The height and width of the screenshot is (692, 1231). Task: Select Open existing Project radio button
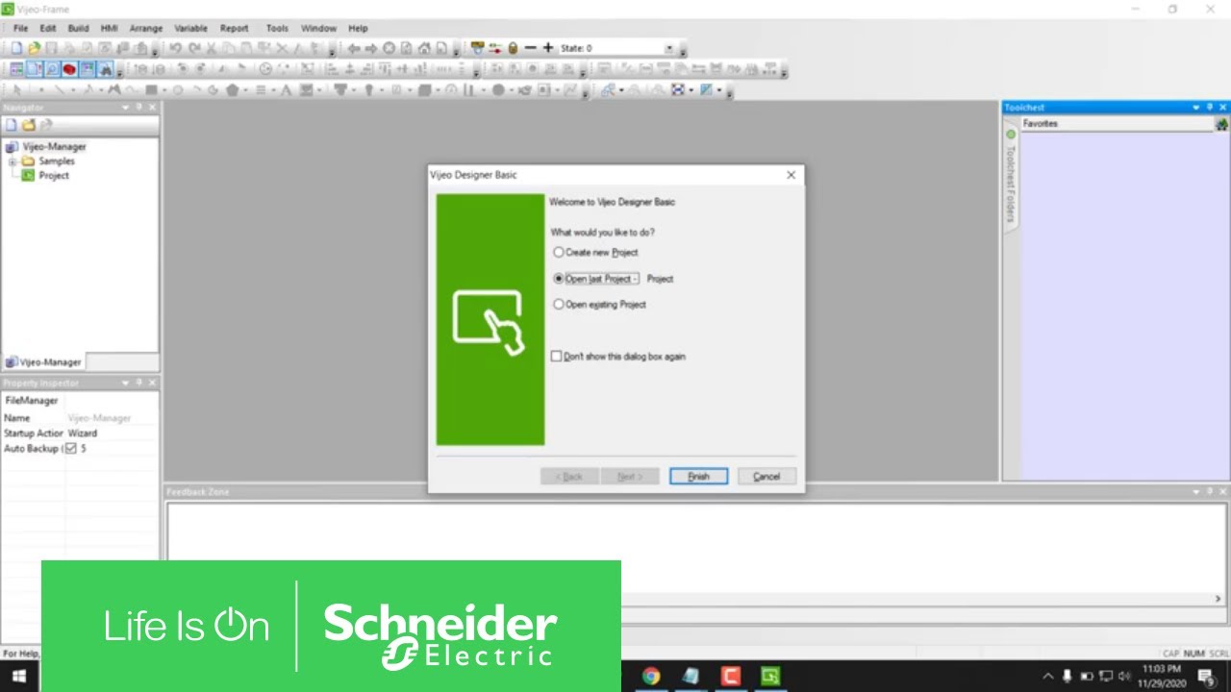(559, 305)
